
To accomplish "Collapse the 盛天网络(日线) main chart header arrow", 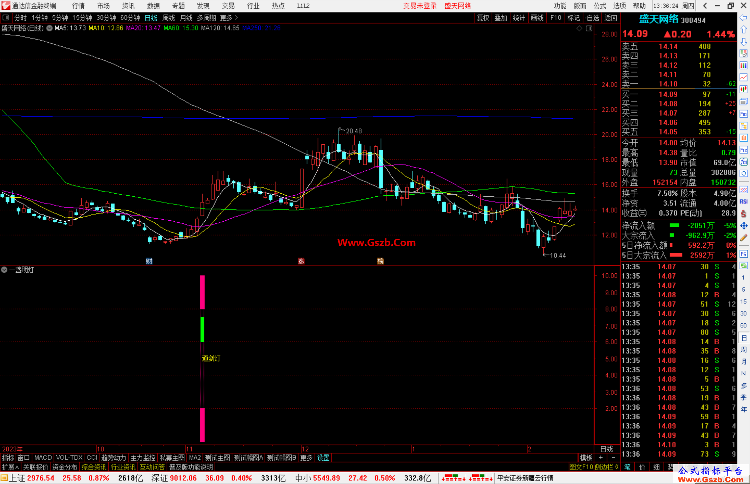I will 50,28.
